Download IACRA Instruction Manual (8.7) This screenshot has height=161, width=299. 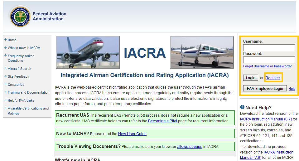266,119
